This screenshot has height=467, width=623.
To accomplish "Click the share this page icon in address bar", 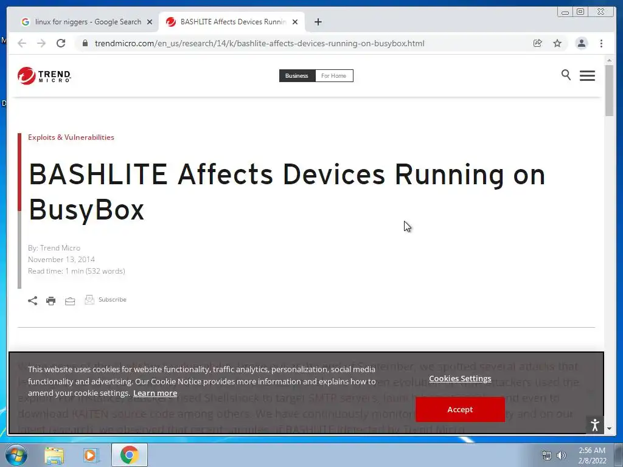I will pyautogui.click(x=538, y=43).
